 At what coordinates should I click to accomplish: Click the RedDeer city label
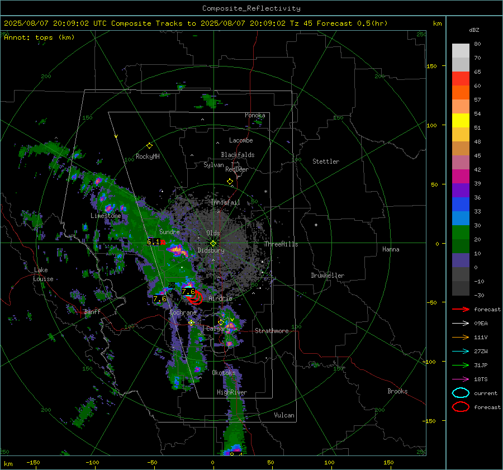click(x=237, y=169)
